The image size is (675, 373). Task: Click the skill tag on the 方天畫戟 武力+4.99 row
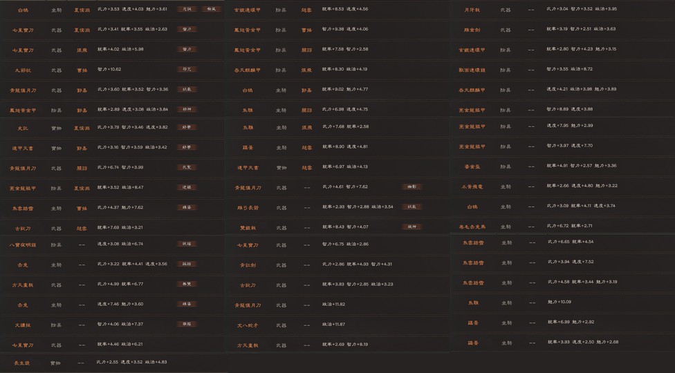(187, 284)
